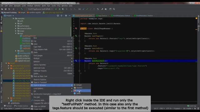200x112 pixels.
Task: Collapse the examples folder arrow
Action: [13, 19]
